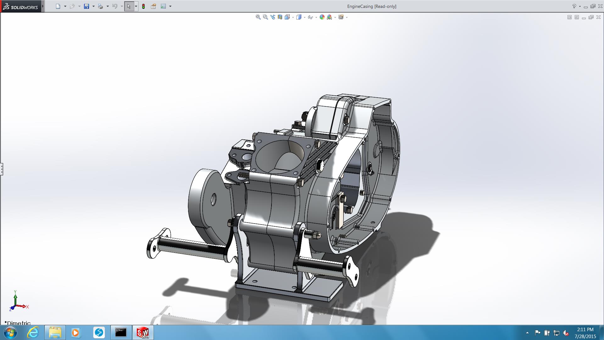The image size is (604, 340).
Task: Click the New document button
Action: [x=58, y=6]
